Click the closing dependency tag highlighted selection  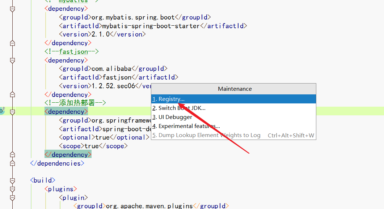click(68, 154)
